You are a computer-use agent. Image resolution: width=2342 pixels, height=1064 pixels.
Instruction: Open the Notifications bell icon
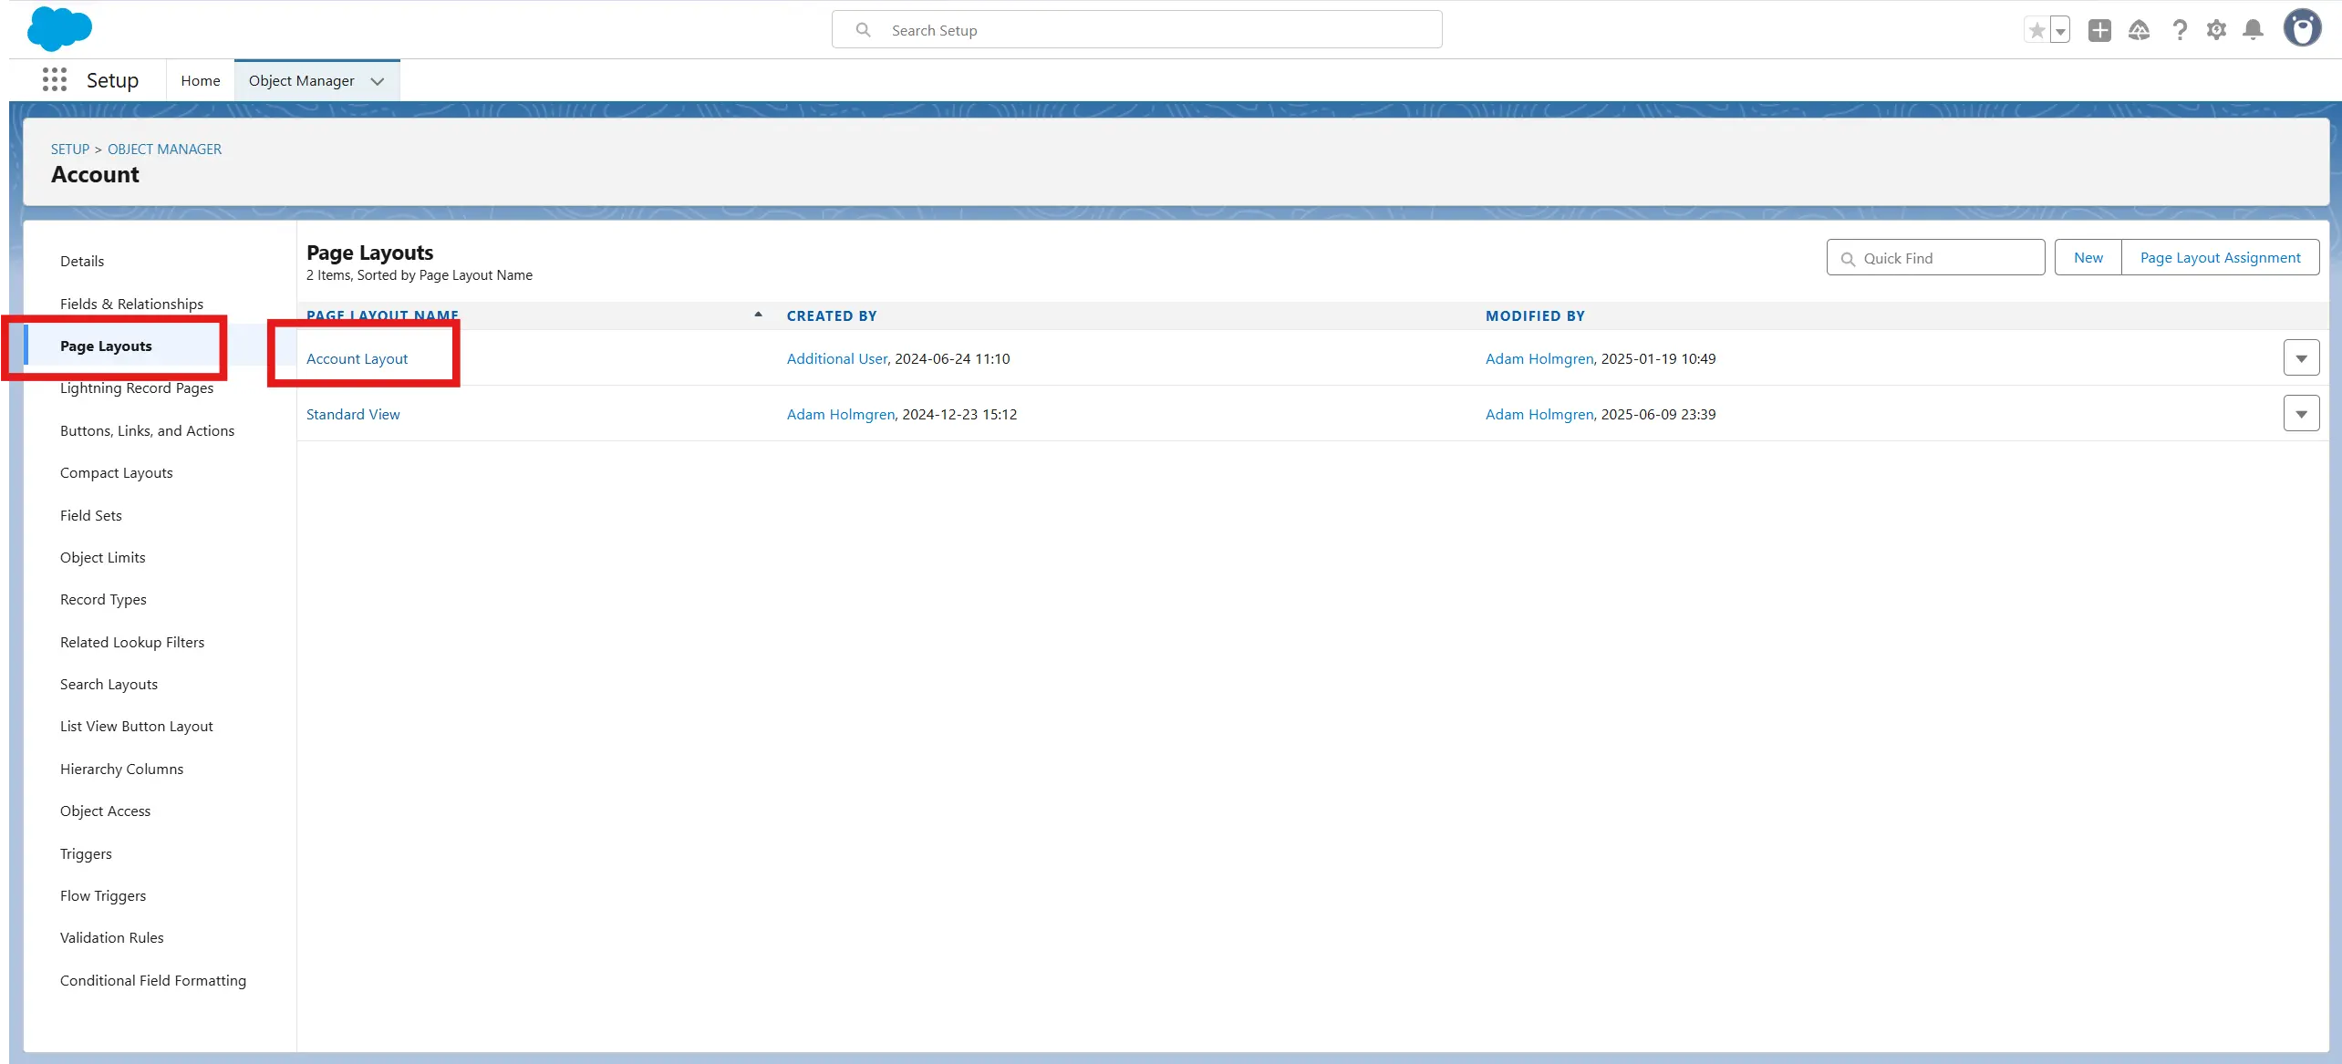[x=2253, y=30]
